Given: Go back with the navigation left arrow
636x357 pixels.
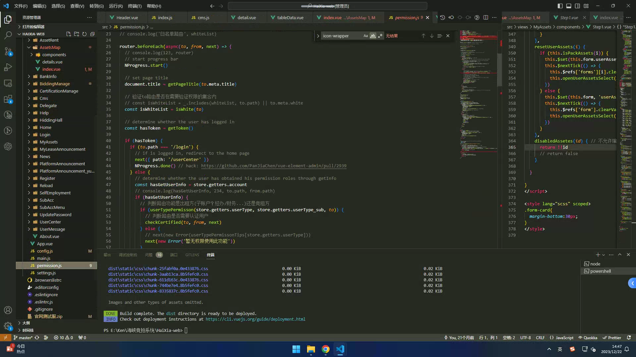Looking at the screenshot, I should click(212, 6).
